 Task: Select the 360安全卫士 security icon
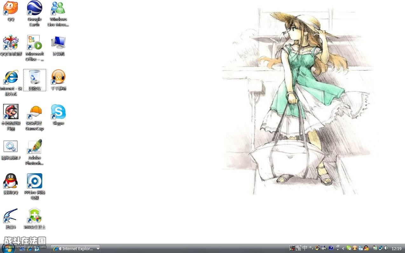coord(34,219)
